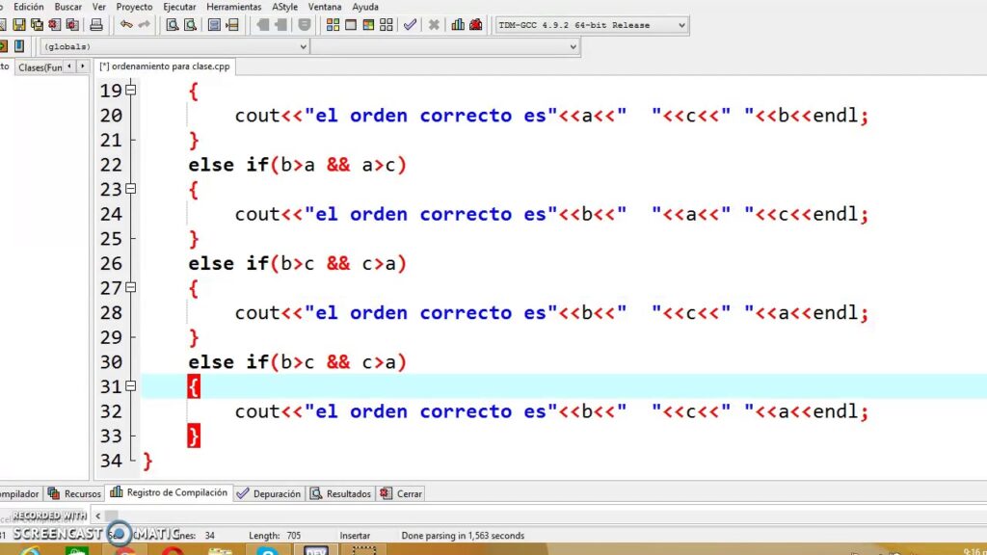
Task: Open the Buscar menu
Action: (68, 7)
